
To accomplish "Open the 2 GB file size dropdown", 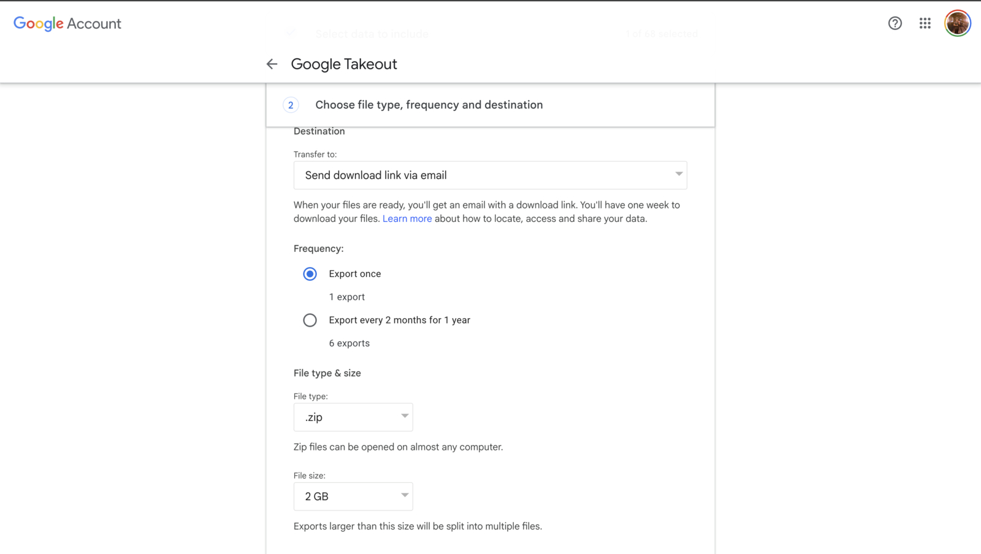I will (353, 496).
